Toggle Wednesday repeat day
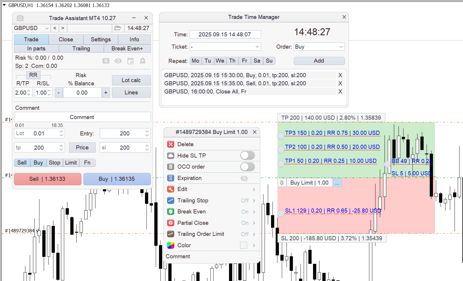This screenshot has width=463, height=281. pos(220,61)
